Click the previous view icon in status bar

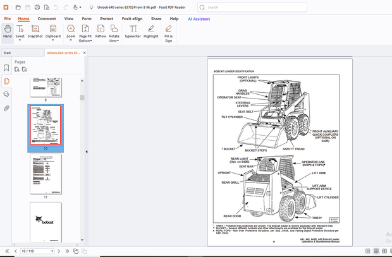coord(76,251)
